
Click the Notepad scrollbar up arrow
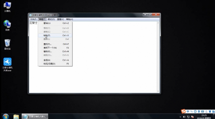click(158, 23)
